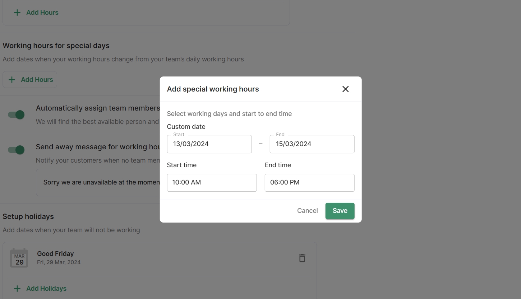This screenshot has width=521, height=299.
Task: Close the Add special working hours dialog
Action: tap(345, 89)
